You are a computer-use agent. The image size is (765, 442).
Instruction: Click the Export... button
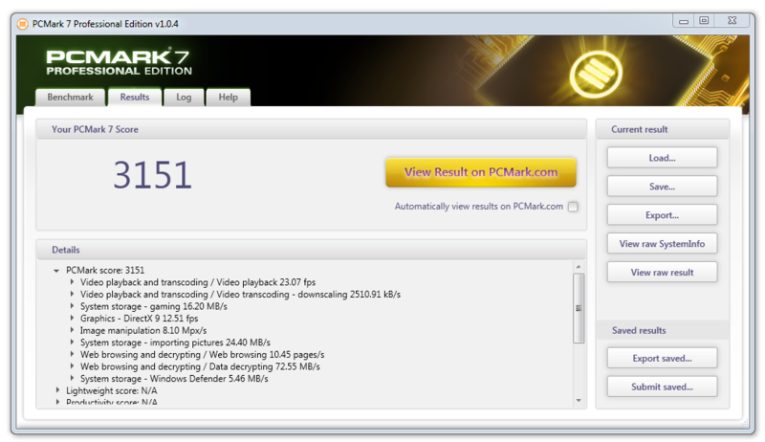pyautogui.click(x=662, y=215)
